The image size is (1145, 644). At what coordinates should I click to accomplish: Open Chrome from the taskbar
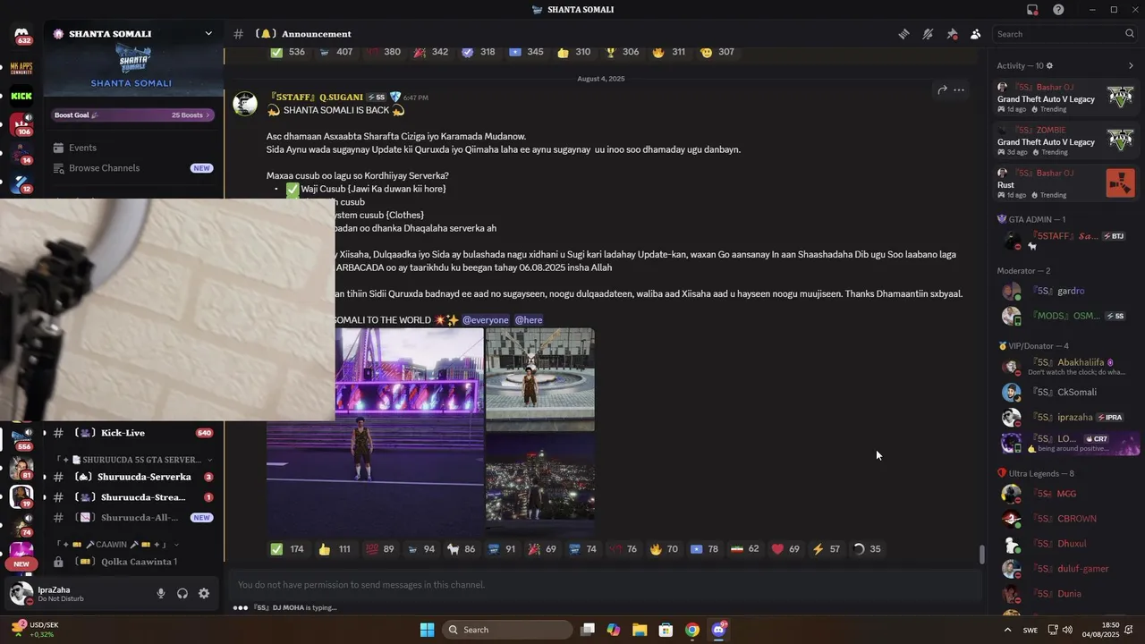[691, 630]
